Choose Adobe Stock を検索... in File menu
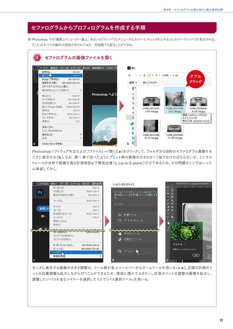This screenshot has height=329, width=233. click(x=60, y=144)
